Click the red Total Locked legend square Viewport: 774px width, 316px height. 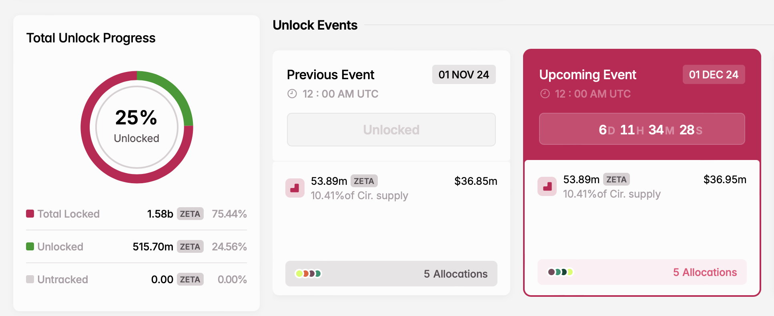point(30,214)
